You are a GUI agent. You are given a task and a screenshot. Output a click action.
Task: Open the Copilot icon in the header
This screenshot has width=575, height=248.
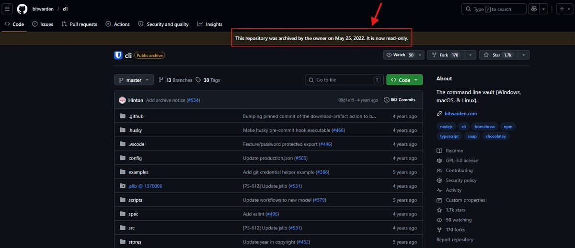pos(534,9)
